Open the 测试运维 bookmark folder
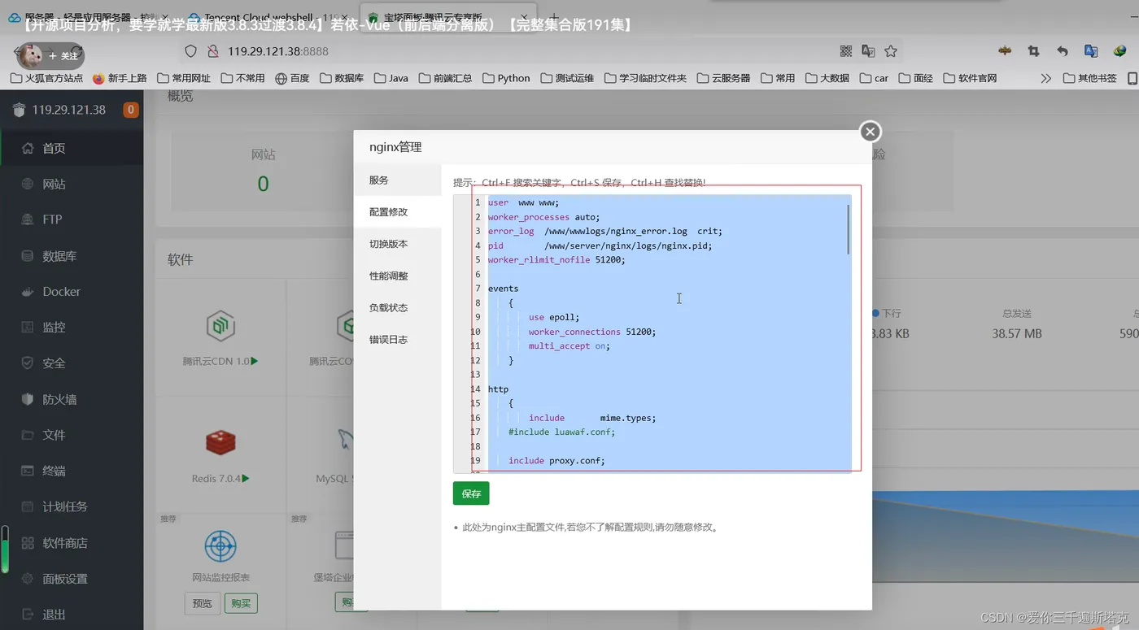 pos(567,78)
